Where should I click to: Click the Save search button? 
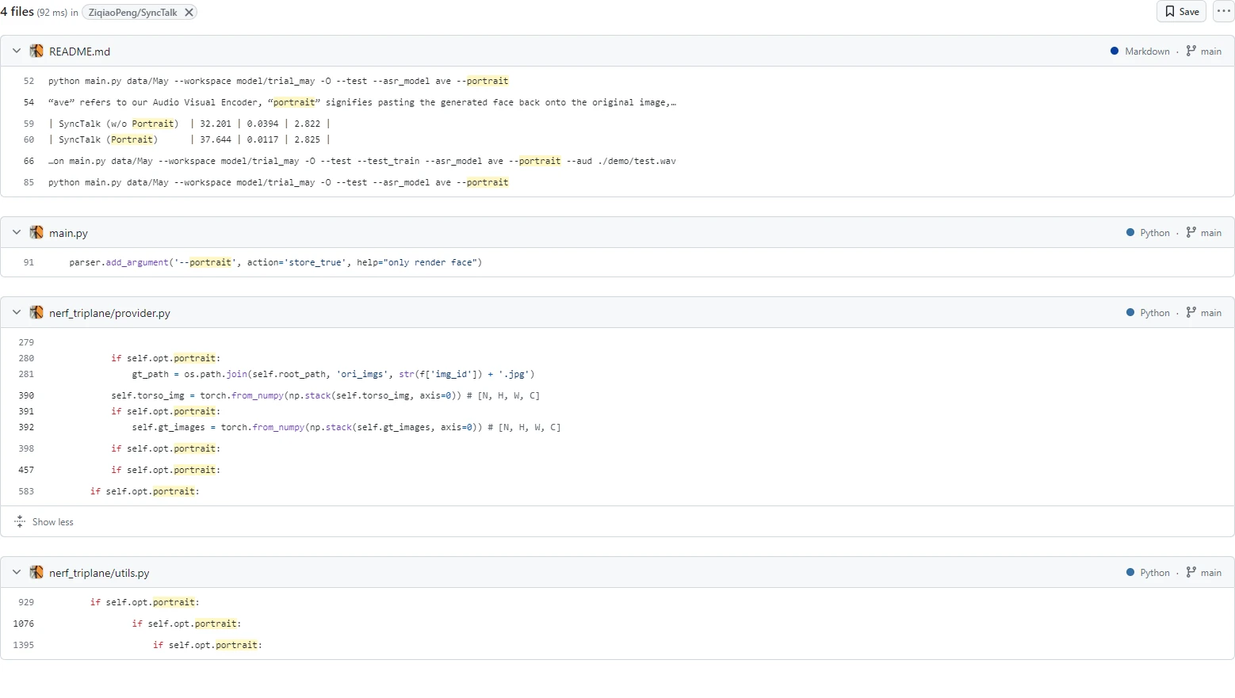click(1181, 12)
